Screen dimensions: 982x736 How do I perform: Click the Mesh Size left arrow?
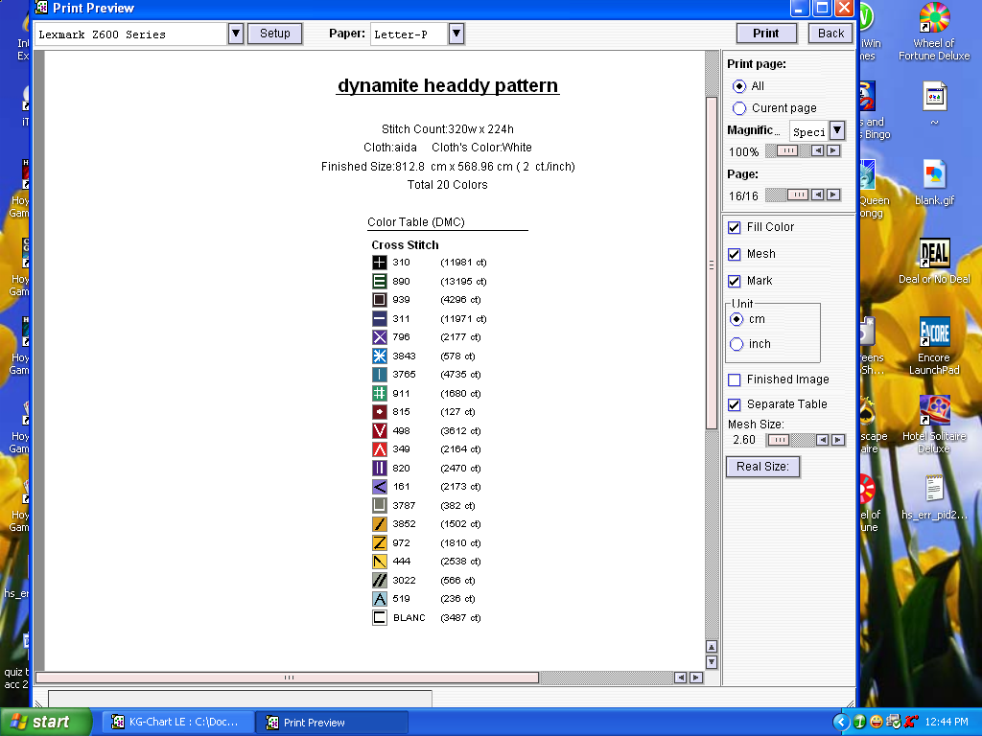click(x=822, y=440)
